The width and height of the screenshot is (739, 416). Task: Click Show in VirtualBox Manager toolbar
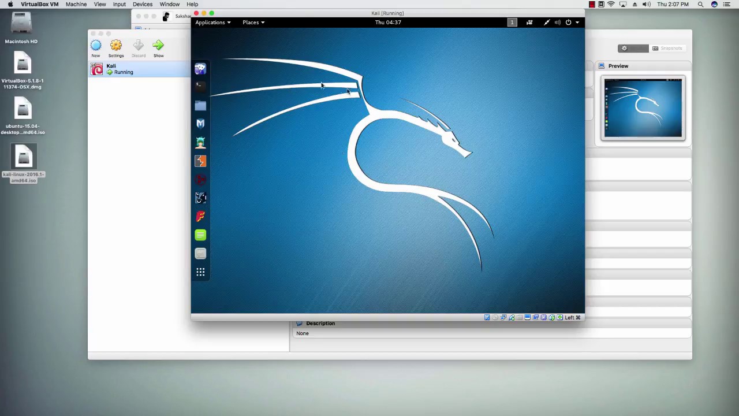[158, 49]
